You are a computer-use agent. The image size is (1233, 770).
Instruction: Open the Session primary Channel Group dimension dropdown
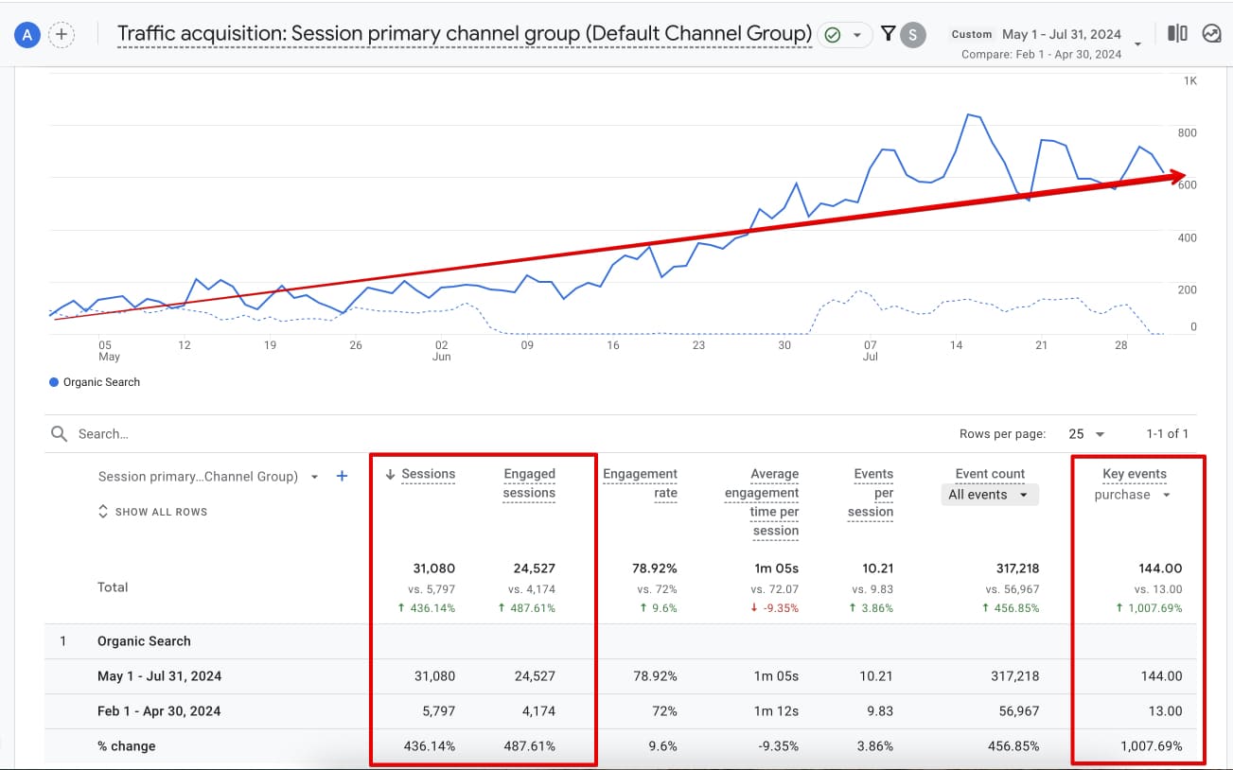click(x=313, y=477)
